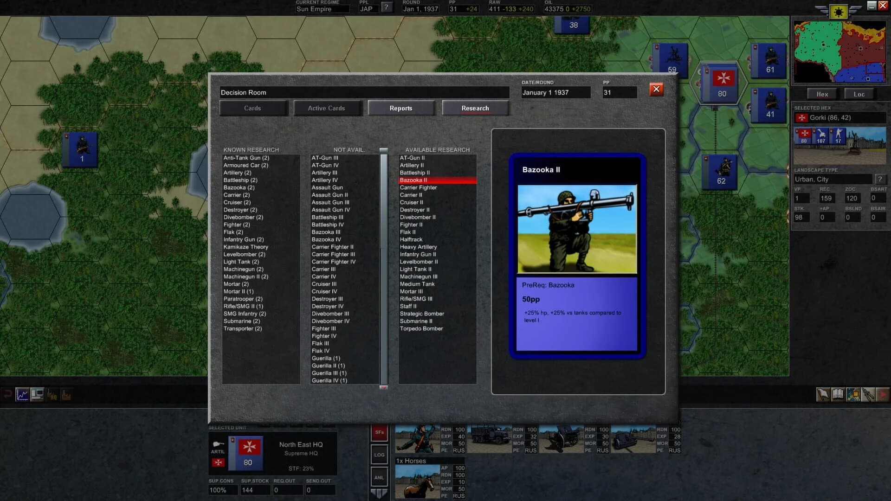Click the red undo arrow icon at bottom-left

coord(7,394)
